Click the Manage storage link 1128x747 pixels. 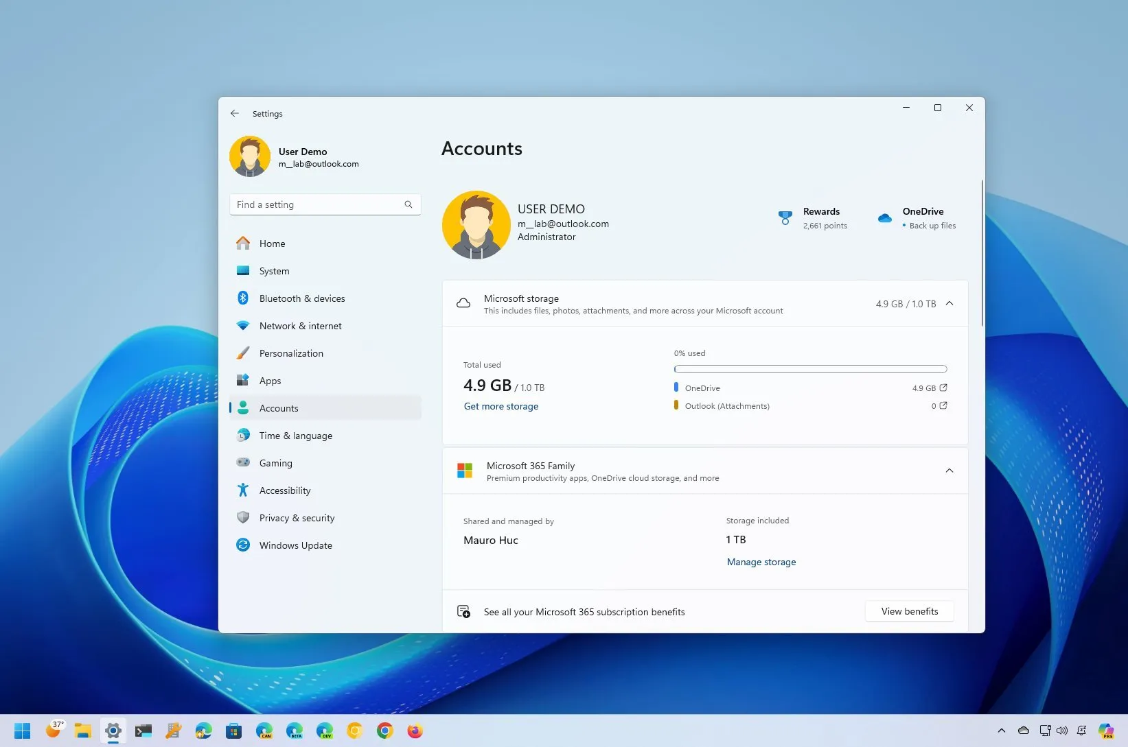[761, 562]
